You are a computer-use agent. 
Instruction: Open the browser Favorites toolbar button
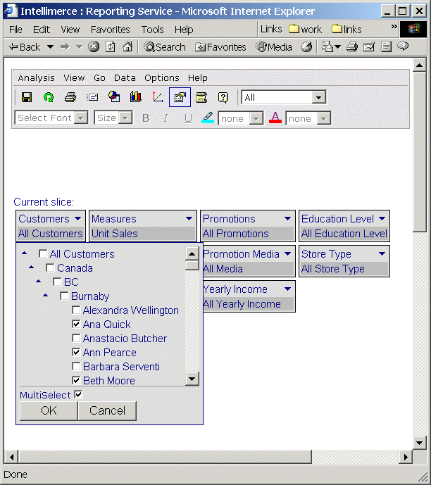click(220, 47)
